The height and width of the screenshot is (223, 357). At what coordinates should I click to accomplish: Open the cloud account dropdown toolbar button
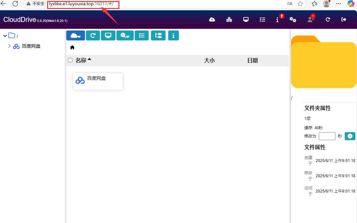(x=76, y=35)
